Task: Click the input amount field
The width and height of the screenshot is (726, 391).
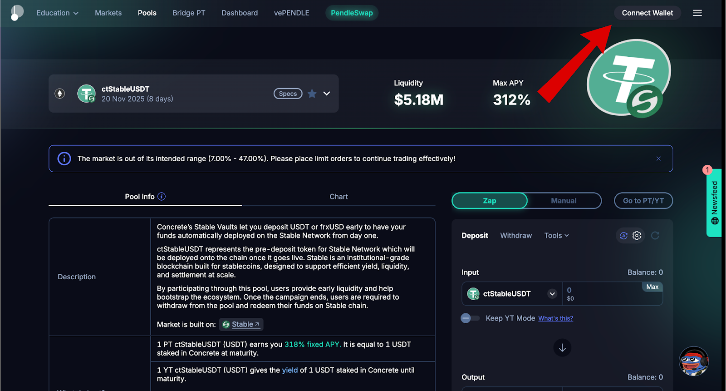Action: pyautogui.click(x=613, y=294)
